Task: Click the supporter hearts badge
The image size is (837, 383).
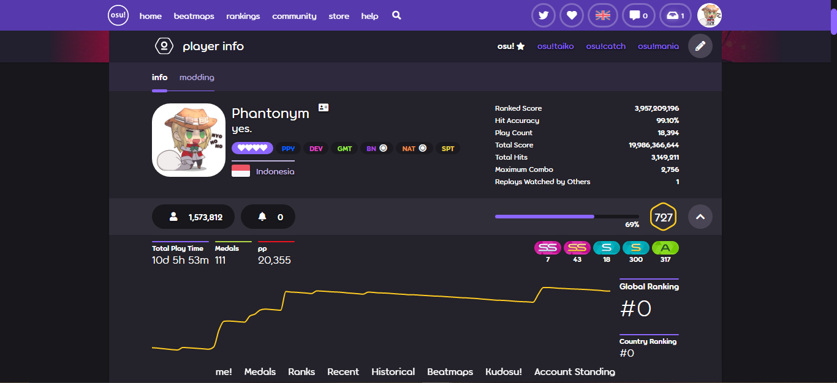Action: 252,148
